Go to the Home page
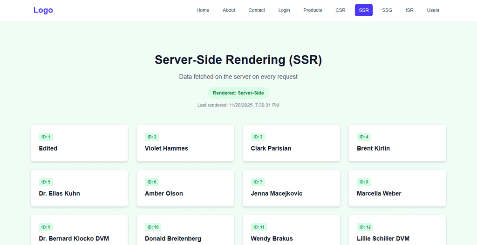The width and height of the screenshot is (477, 245). coord(203,10)
